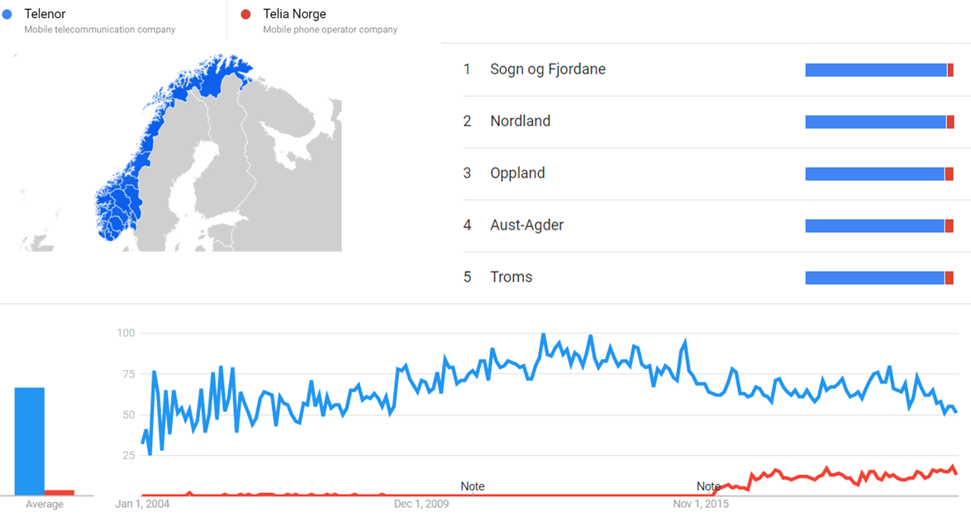Open the Aust-Agder region entry

point(526,225)
